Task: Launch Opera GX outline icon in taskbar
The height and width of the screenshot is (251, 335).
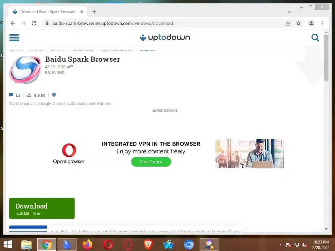Action: 128,244
